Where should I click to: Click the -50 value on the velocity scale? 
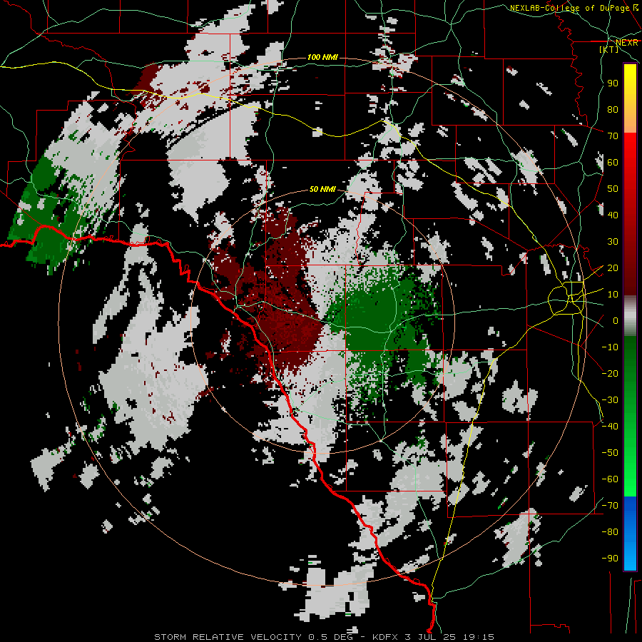click(x=610, y=453)
